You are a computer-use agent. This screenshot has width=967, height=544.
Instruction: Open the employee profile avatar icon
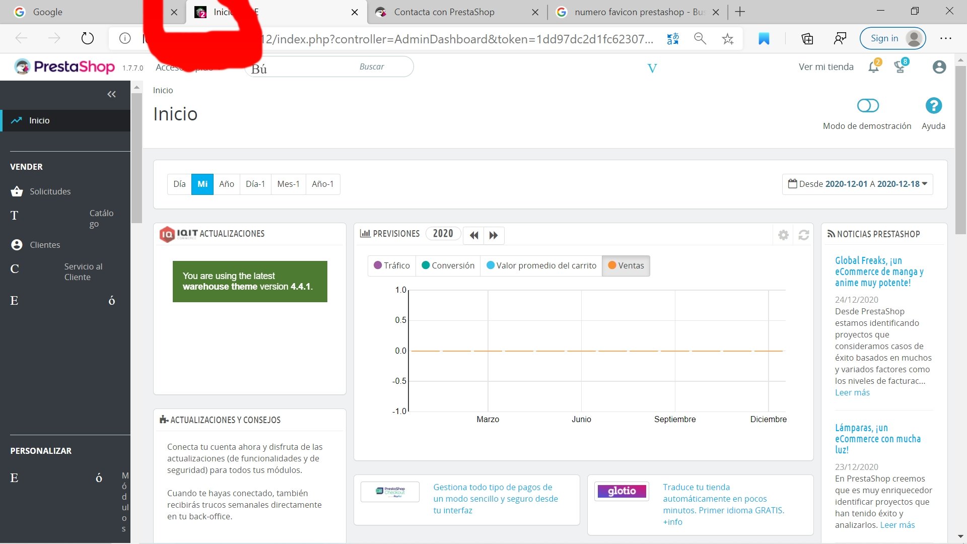pyautogui.click(x=939, y=67)
